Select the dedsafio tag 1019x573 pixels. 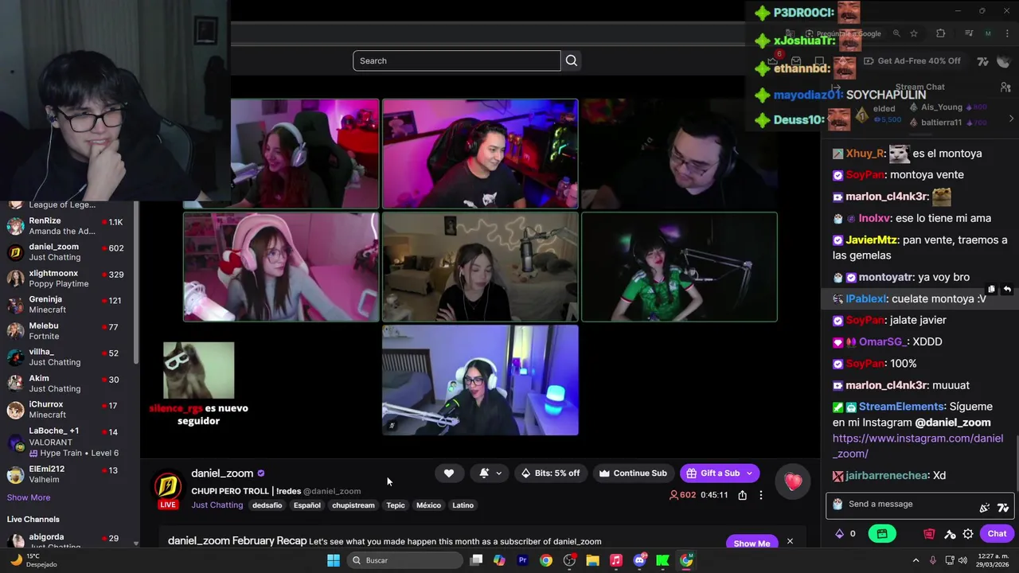coord(267,505)
